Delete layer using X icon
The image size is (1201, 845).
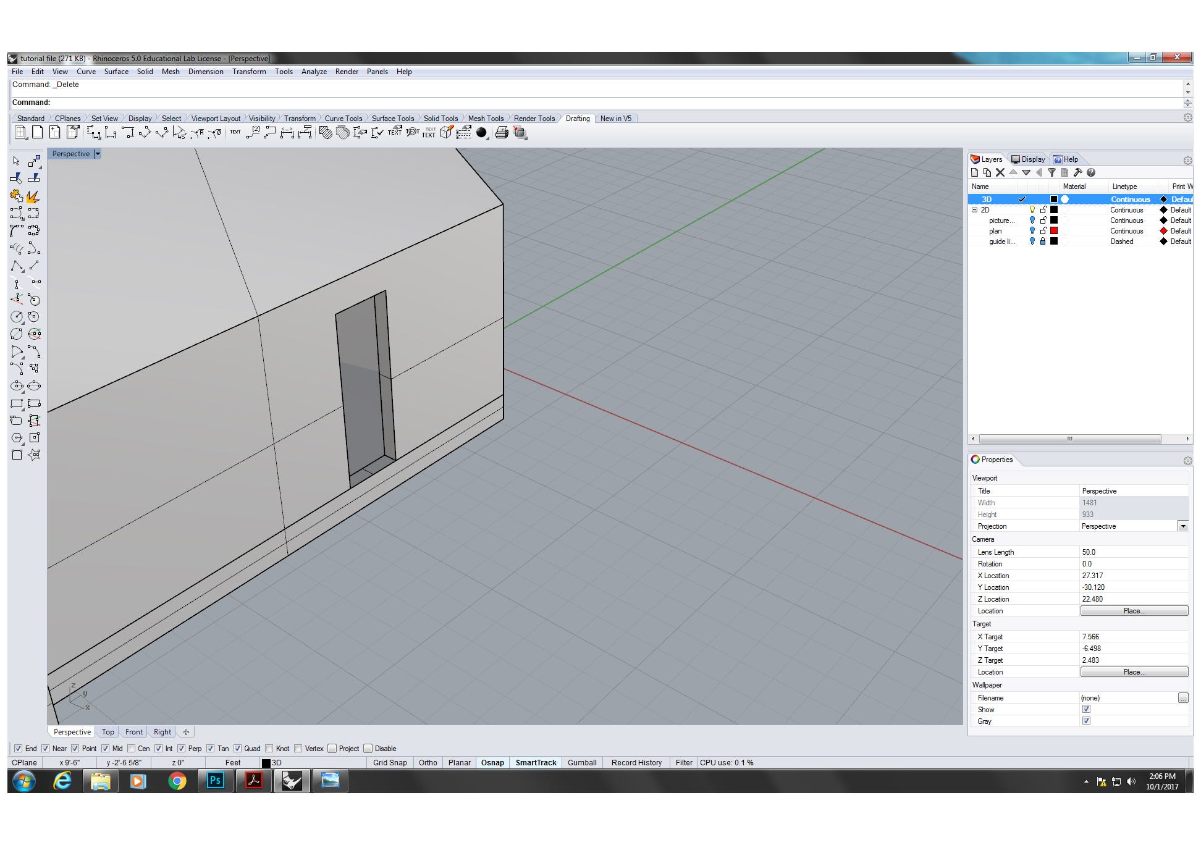point(1000,173)
